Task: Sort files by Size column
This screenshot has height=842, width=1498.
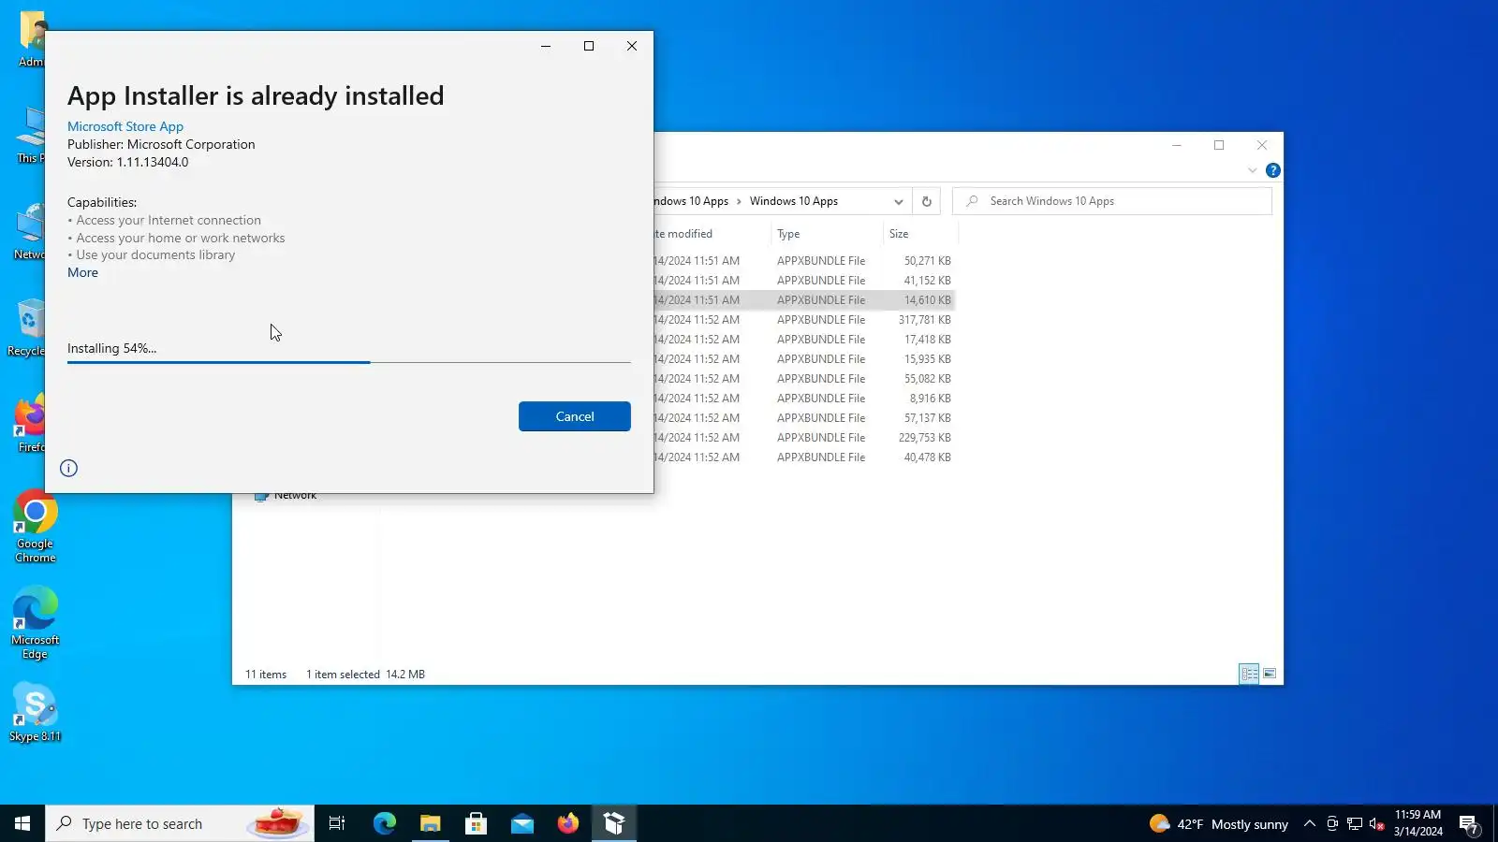Action: [x=919, y=234]
